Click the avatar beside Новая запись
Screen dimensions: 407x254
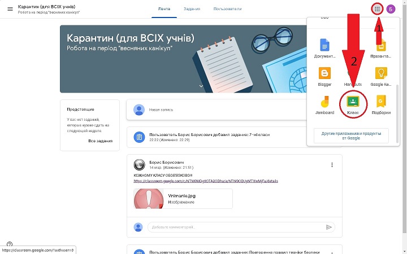click(x=139, y=110)
